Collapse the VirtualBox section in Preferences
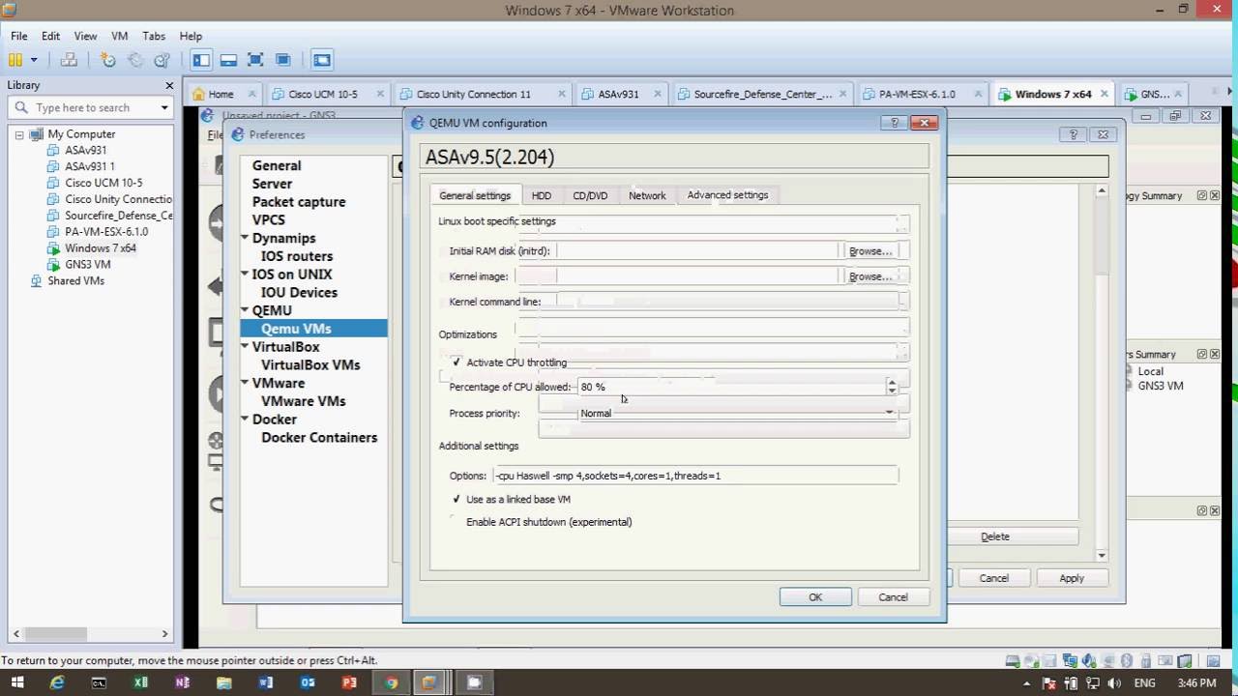The image size is (1238, 696). (x=246, y=346)
